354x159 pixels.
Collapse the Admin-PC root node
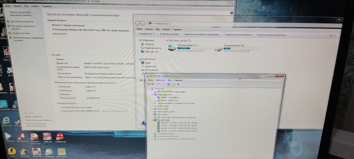click(149, 89)
